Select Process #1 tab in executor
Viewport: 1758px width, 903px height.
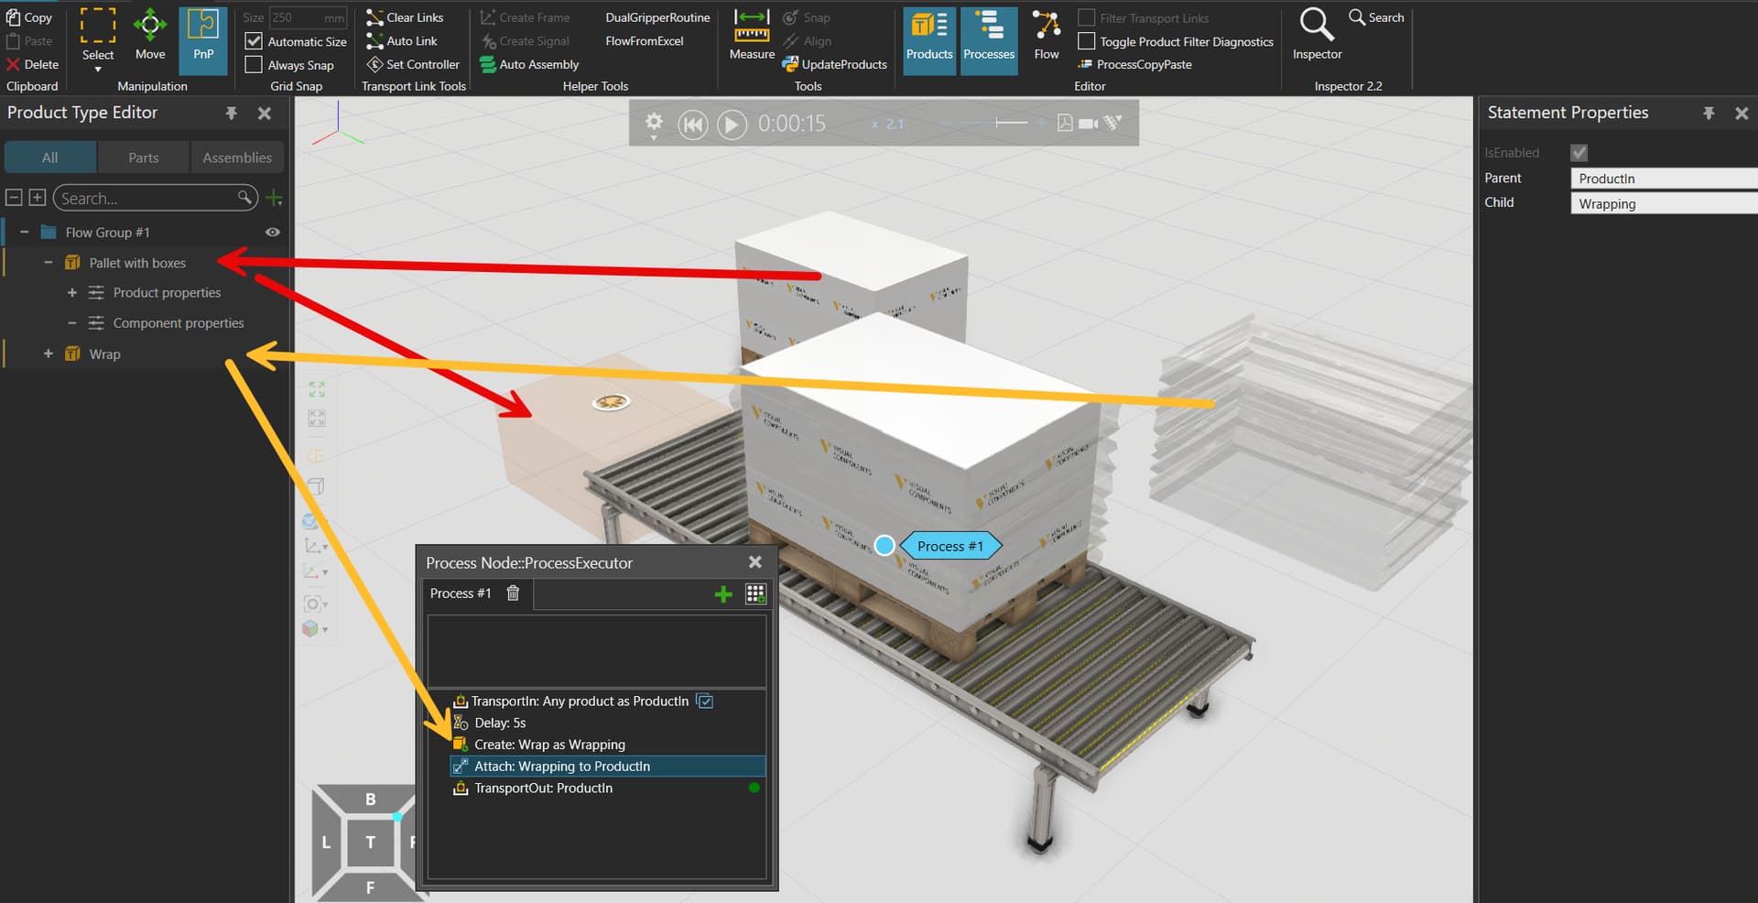click(x=461, y=593)
